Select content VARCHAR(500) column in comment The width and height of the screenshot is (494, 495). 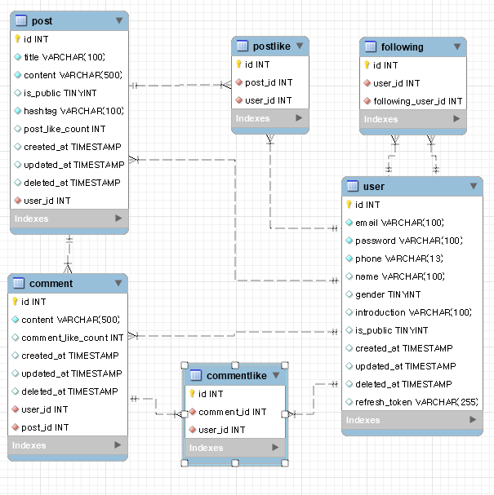click(68, 320)
